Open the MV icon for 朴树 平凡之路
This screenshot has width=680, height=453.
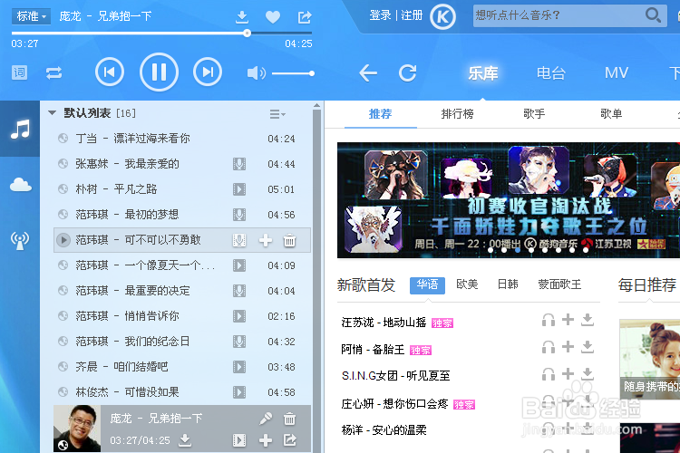point(239,189)
